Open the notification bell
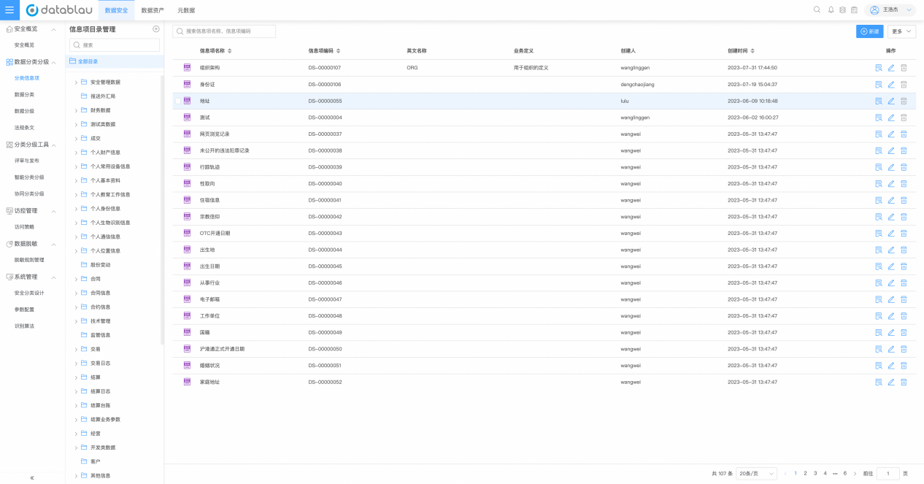The width and height of the screenshot is (924, 484). (831, 10)
